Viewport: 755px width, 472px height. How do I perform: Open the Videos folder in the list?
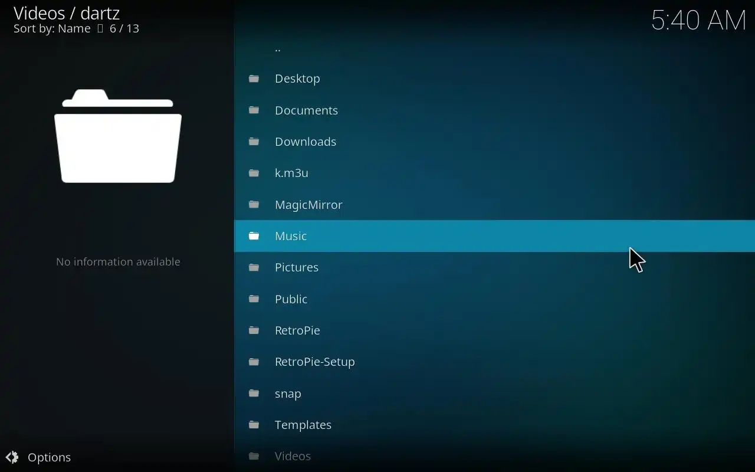click(x=495, y=457)
